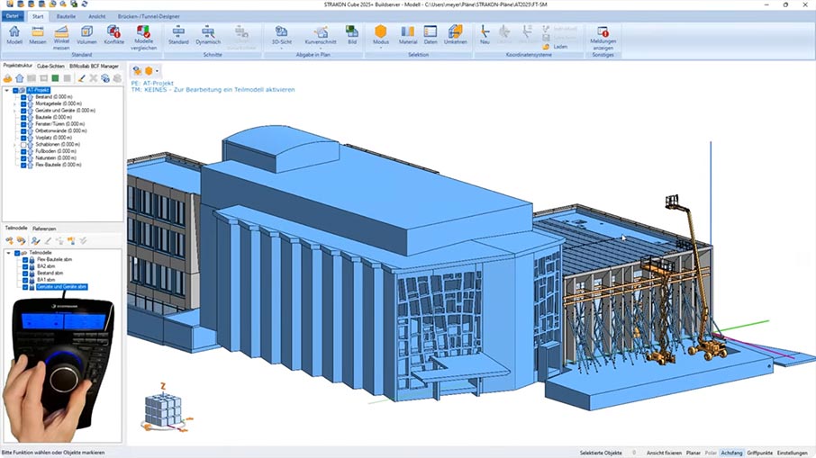Click the orange flag icon in Teilmodelle toolbar

(x=71, y=240)
